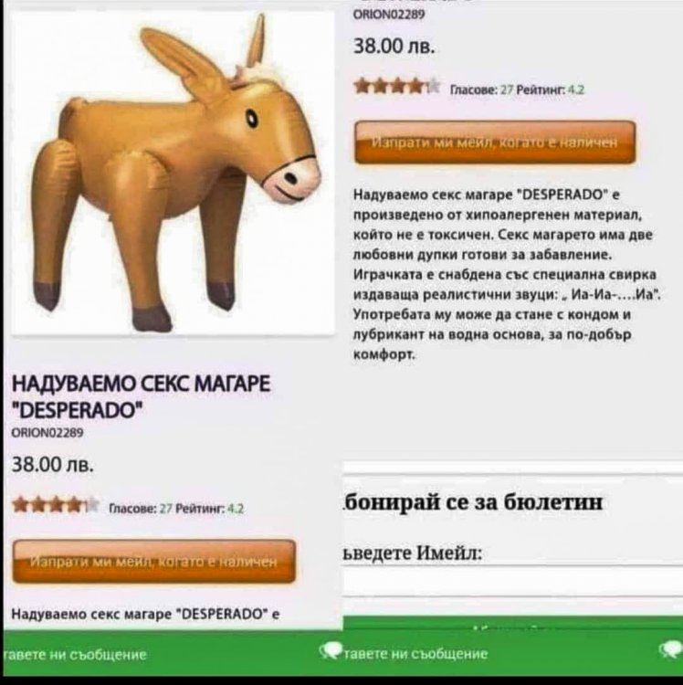683x685 pixels.
Task: Click the product title 'НАДУВАЕМО СЕКС МАГАРЕ DESPERADO'
Action: click(x=141, y=396)
